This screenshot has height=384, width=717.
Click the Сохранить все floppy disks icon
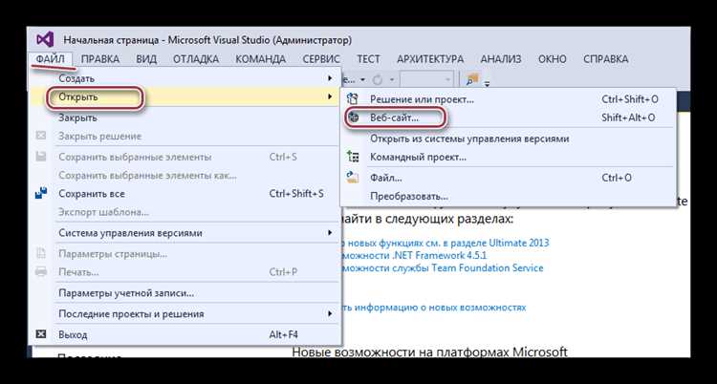point(41,193)
